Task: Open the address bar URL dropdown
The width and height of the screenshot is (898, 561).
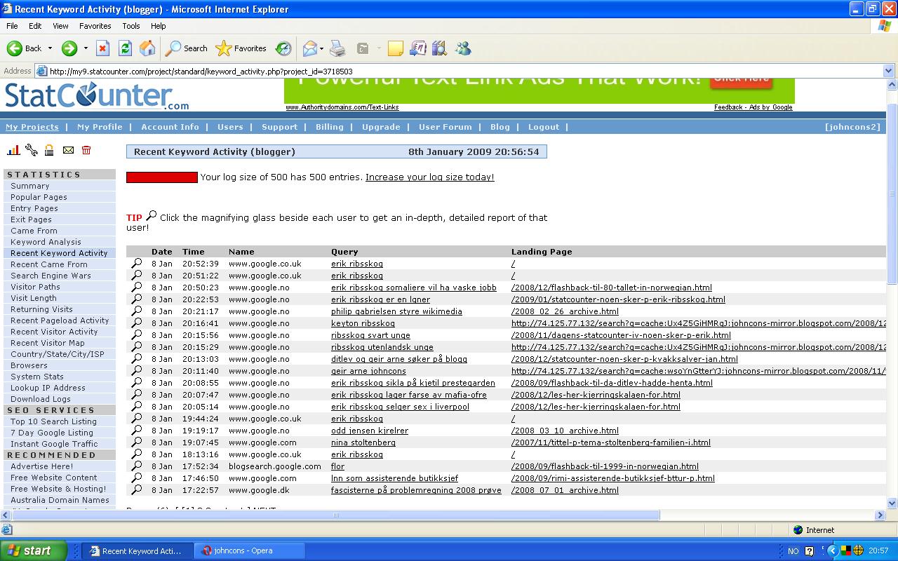Action: (x=888, y=71)
